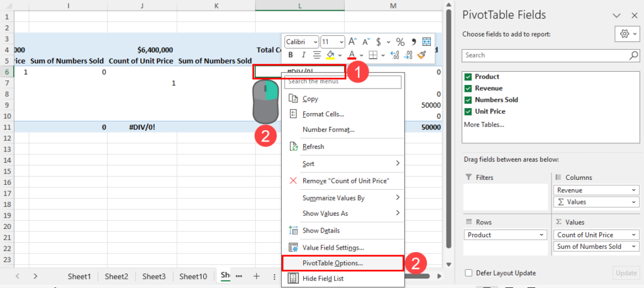The width and height of the screenshot is (644, 288).
Task: Expand Summarize Values By submenu
Action: (343, 198)
